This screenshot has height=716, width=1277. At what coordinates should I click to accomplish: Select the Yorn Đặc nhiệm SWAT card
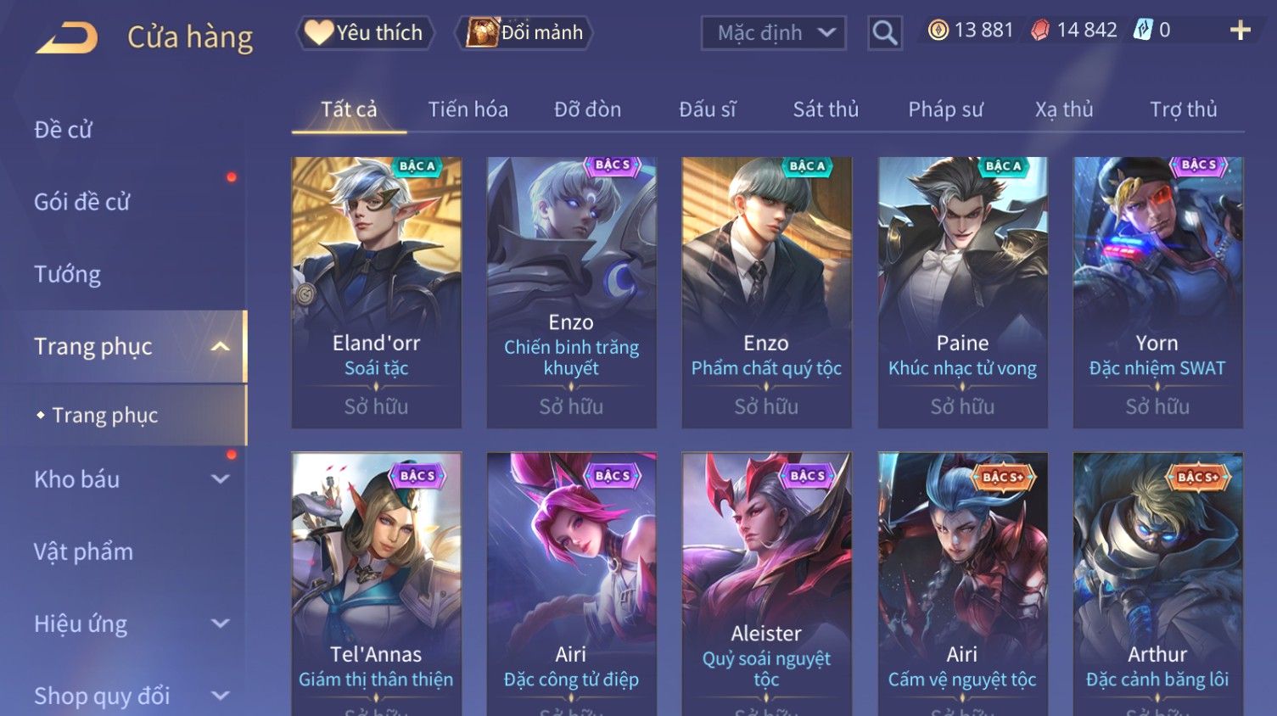(x=1157, y=292)
